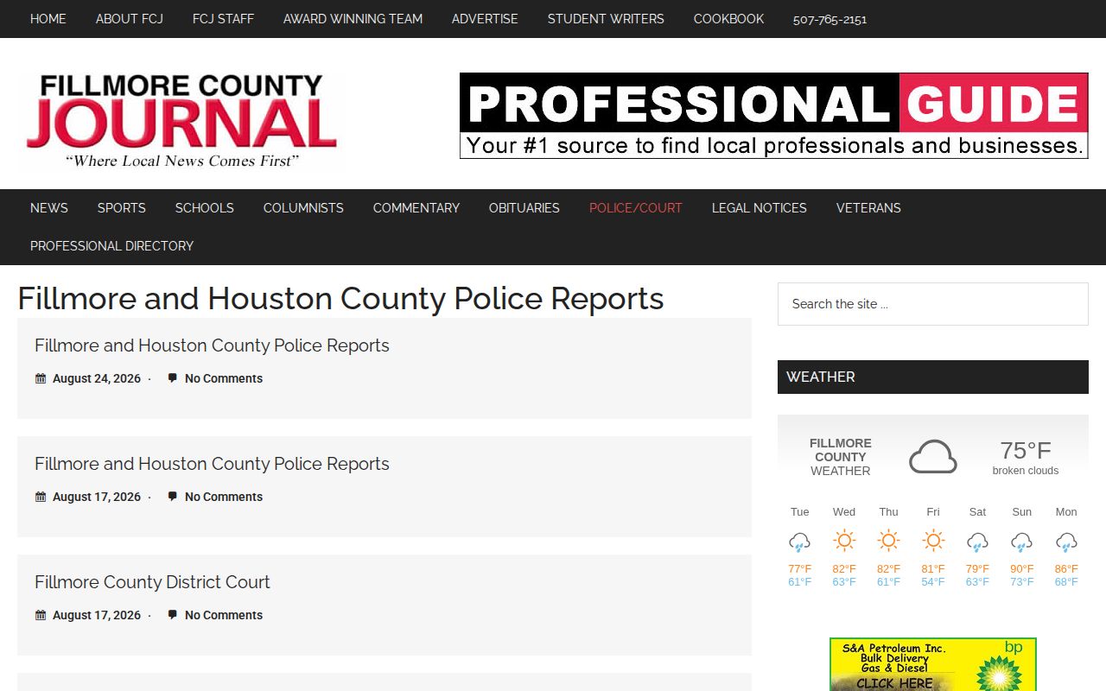Screen dimensions: 1106x691
Task: Open the August 17 Police Reports article title
Action: [x=212, y=464]
